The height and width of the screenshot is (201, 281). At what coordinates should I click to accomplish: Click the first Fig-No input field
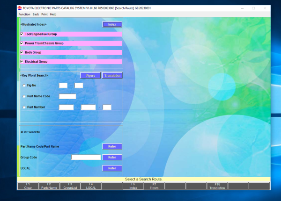tap(63, 86)
